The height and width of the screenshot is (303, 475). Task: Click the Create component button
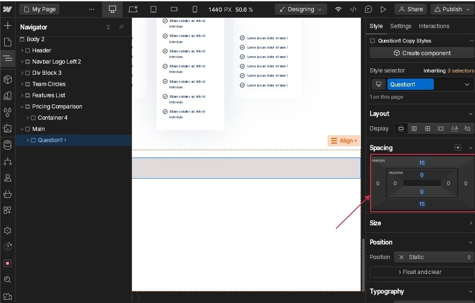(x=422, y=53)
